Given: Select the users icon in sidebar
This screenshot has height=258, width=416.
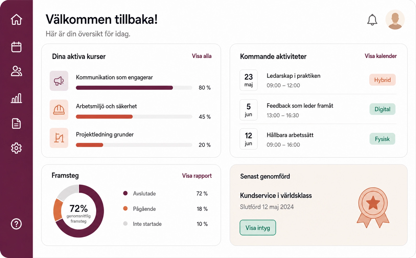Looking at the screenshot, I should pos(16,71).
